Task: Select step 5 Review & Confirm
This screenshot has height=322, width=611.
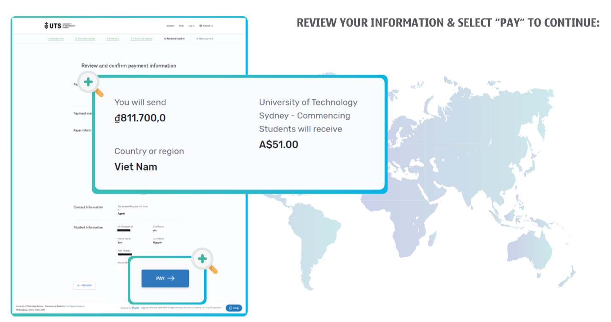Action: (x=174, y=39)
